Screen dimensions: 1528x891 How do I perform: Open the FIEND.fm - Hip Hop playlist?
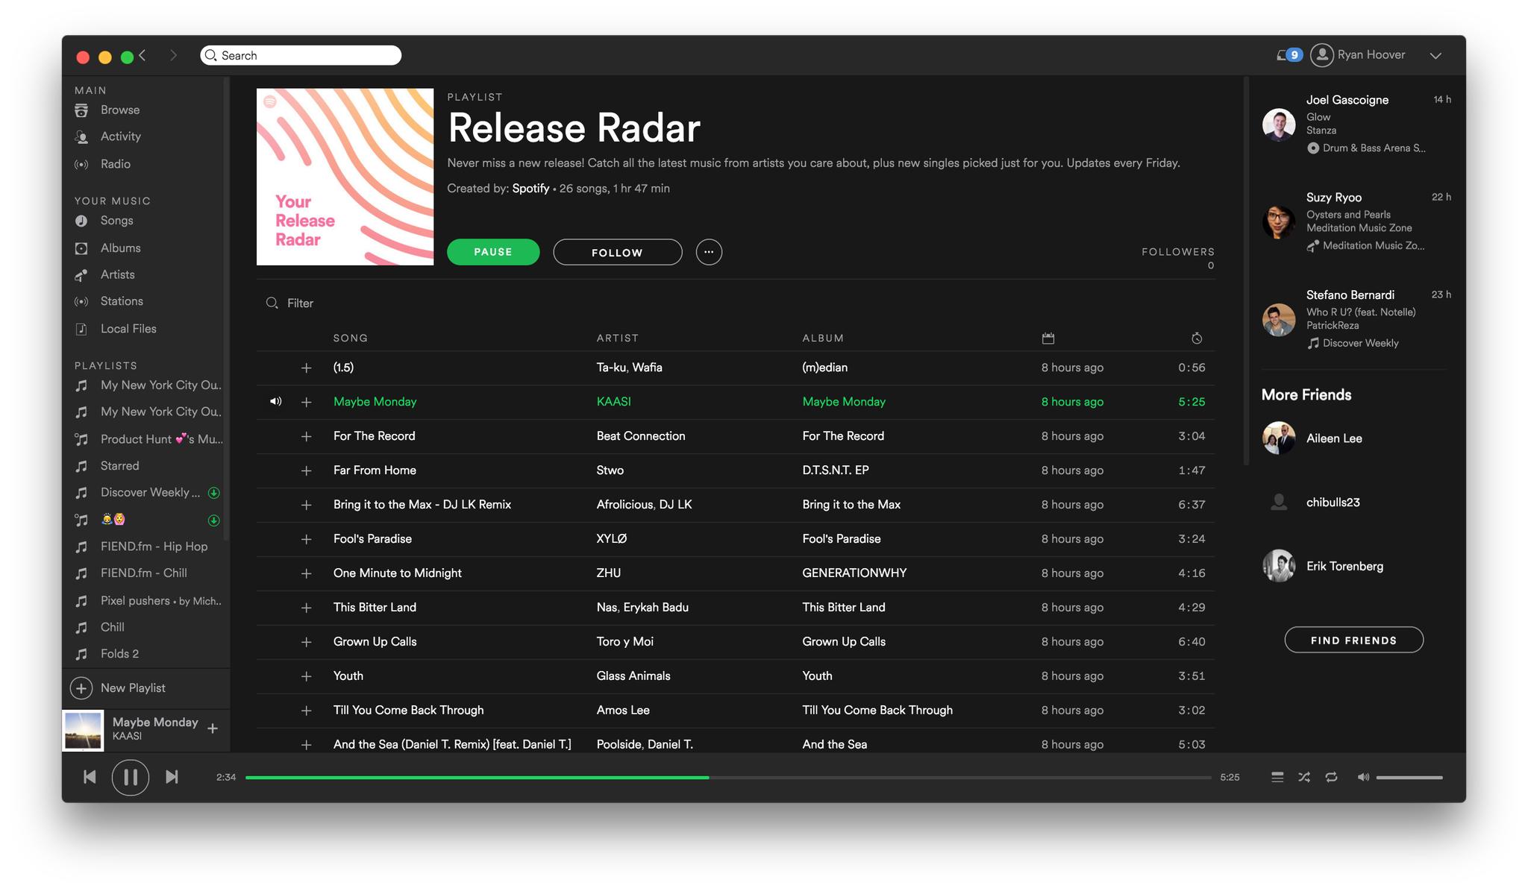click(x=154, y=547)
